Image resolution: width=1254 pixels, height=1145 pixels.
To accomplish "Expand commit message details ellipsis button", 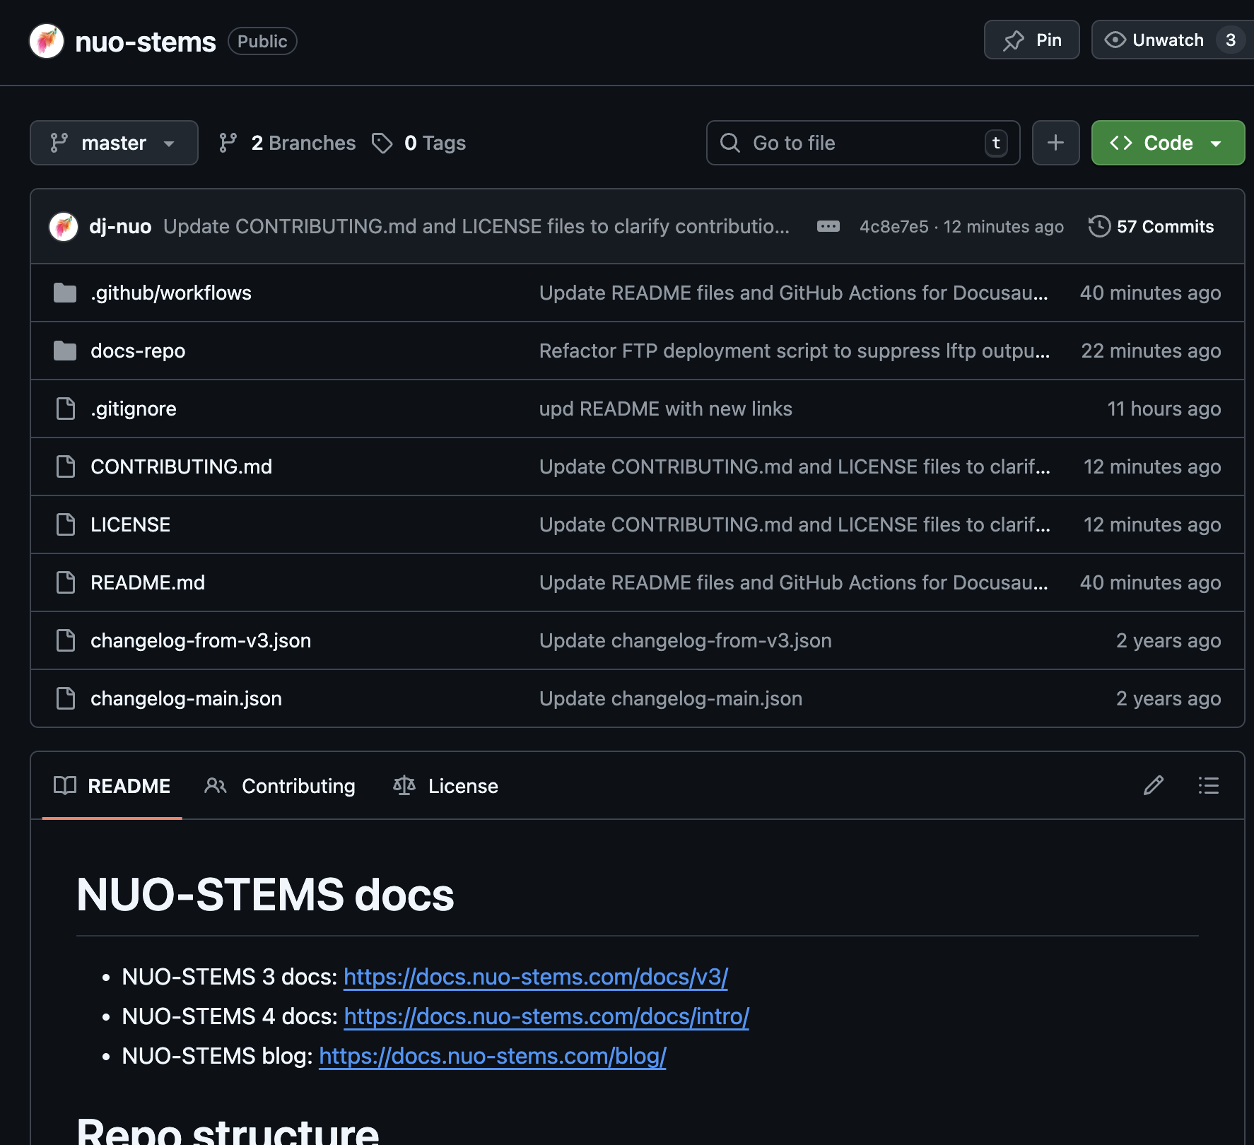I will pos(828,227).
